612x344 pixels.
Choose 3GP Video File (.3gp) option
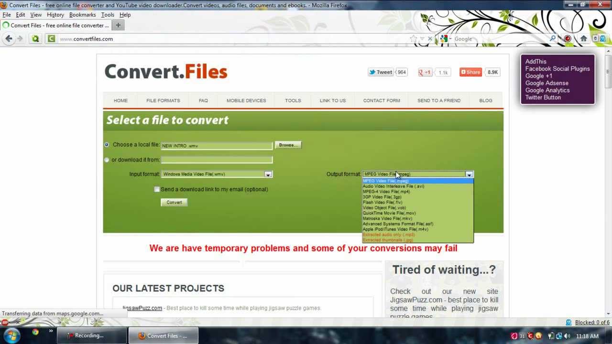point(418,197)
